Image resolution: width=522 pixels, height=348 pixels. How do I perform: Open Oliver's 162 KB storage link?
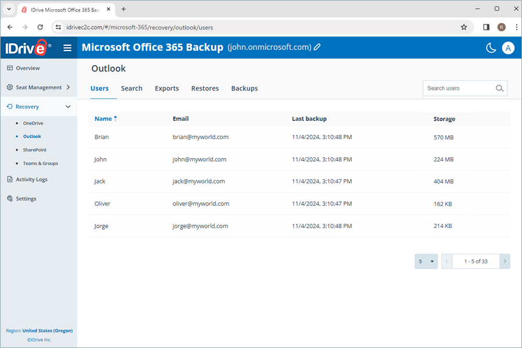[x=443, y=204]
